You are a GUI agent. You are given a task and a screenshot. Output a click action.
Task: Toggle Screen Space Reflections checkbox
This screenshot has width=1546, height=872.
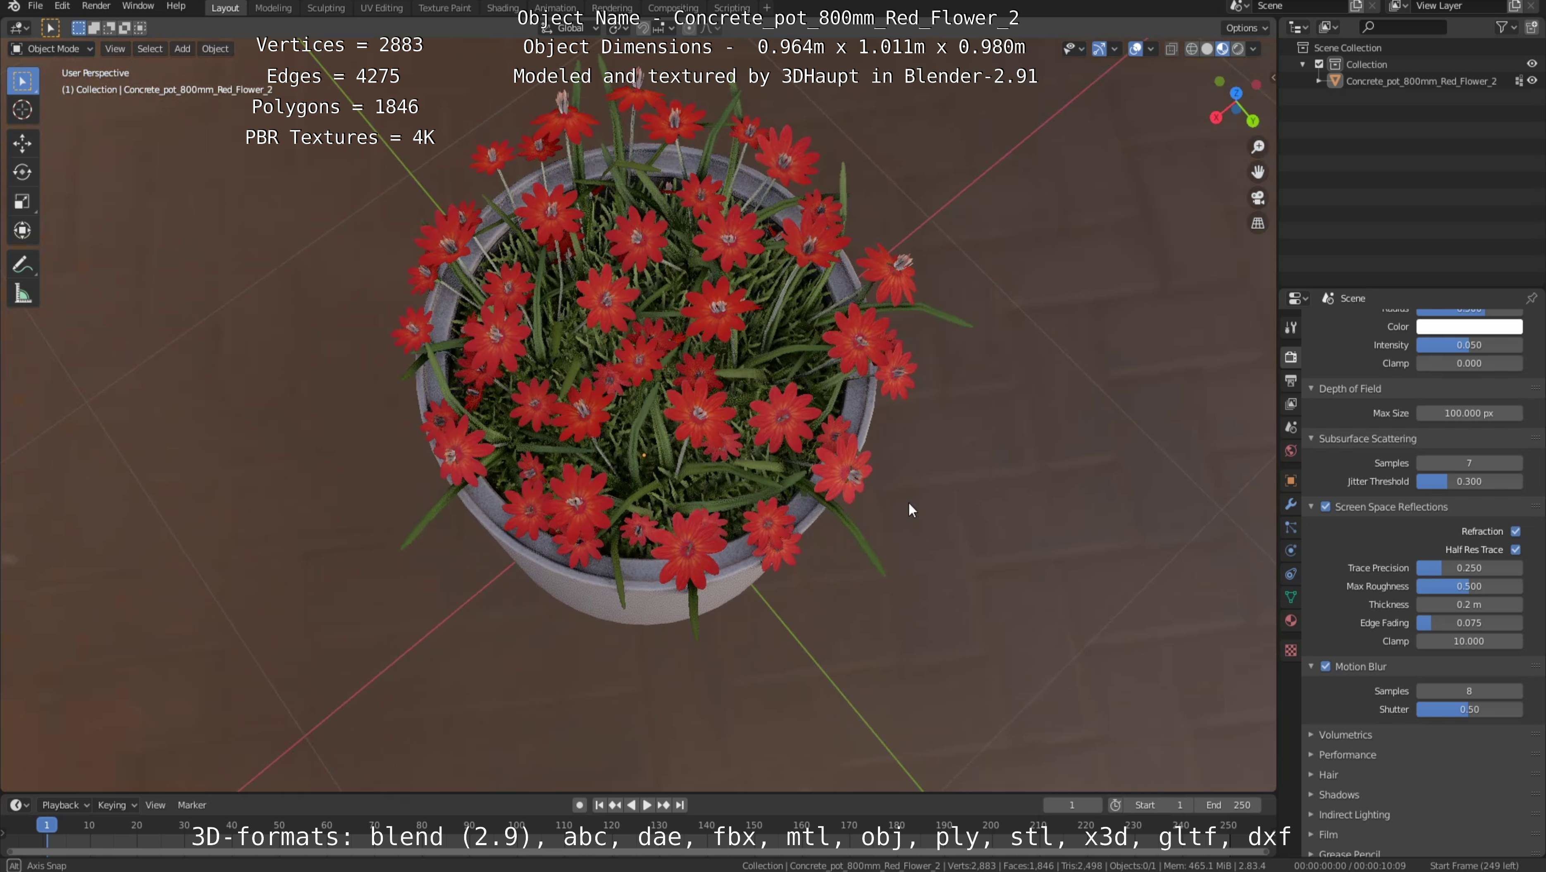coord(1326,507)
